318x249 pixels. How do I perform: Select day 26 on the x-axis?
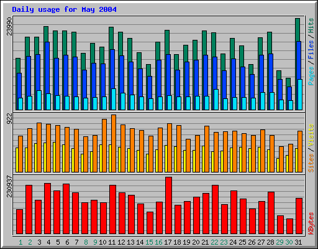[x=252, y=242]
